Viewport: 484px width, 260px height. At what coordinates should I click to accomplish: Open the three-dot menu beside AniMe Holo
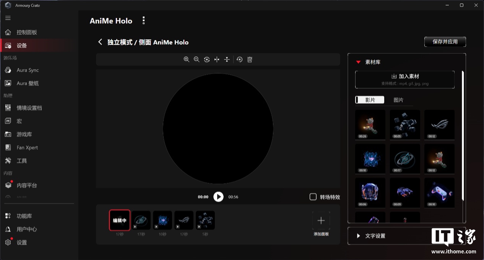coord(143,21)
